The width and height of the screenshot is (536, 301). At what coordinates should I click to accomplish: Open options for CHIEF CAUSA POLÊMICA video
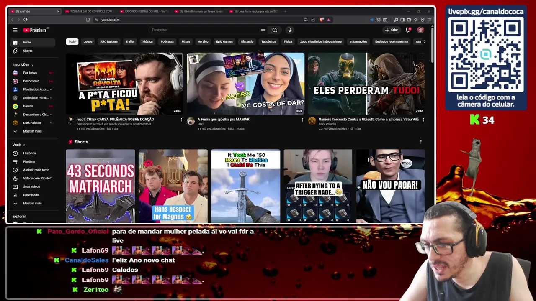point(181,120)
